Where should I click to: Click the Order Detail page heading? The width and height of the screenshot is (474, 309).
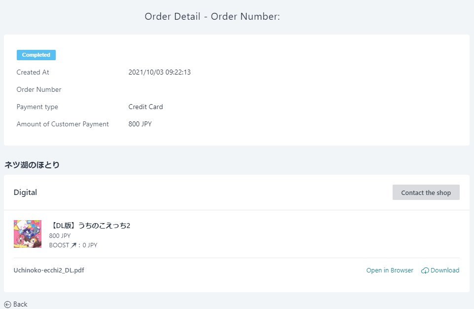pos(212,16)
